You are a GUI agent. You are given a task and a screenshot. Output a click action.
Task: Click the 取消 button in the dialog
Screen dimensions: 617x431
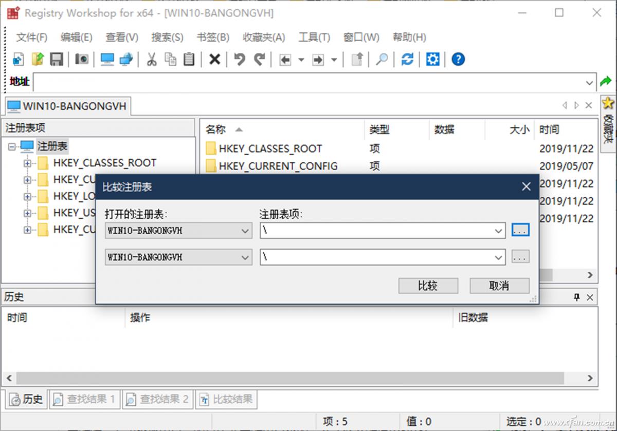[499, 286]
